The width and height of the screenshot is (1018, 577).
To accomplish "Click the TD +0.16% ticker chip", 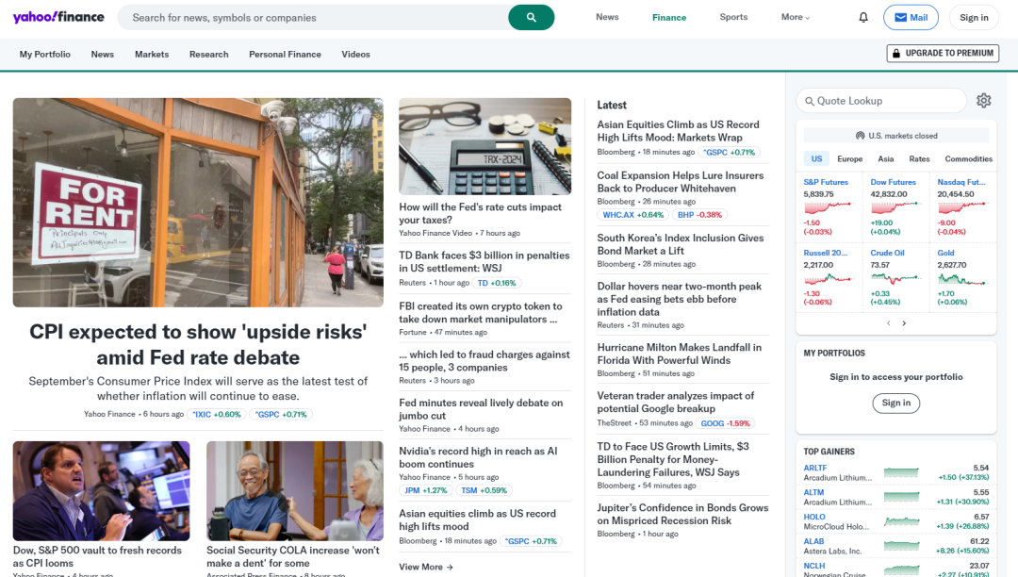I will pyautogui.click(x=497, y=283).
